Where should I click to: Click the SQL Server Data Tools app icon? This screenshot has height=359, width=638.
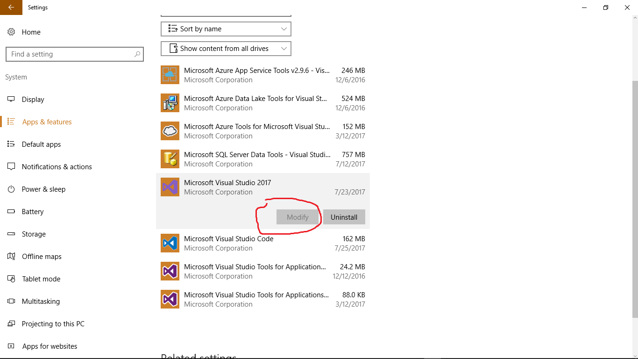170,159
